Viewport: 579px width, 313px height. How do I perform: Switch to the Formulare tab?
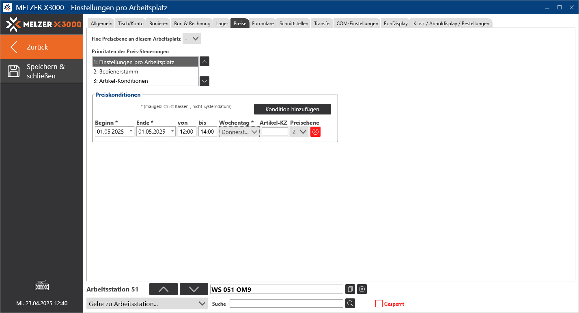(x=263, y=24)
